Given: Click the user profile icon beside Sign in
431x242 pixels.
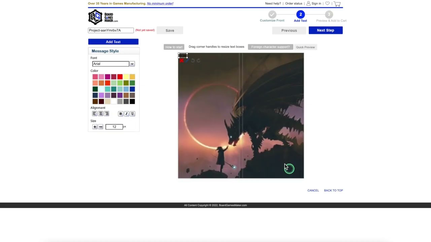Looking at the screenshot, I should [308, 3].
